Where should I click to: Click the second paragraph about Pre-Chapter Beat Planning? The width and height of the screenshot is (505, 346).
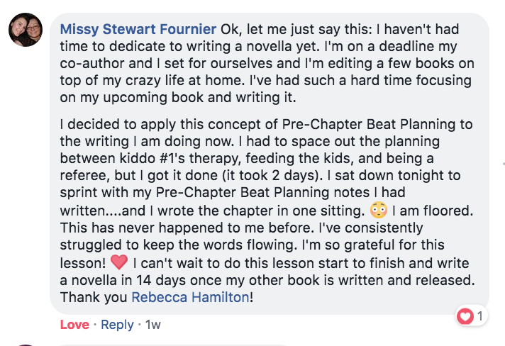pos(267,211)
